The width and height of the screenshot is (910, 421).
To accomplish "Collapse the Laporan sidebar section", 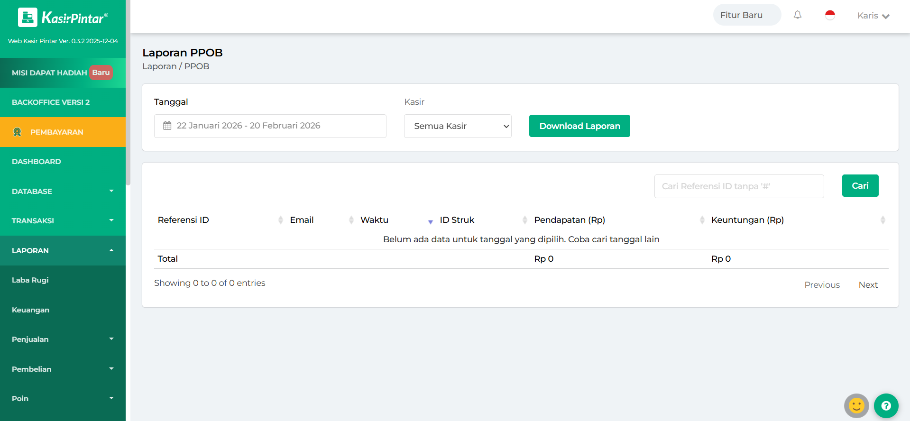I will (63, 250).
